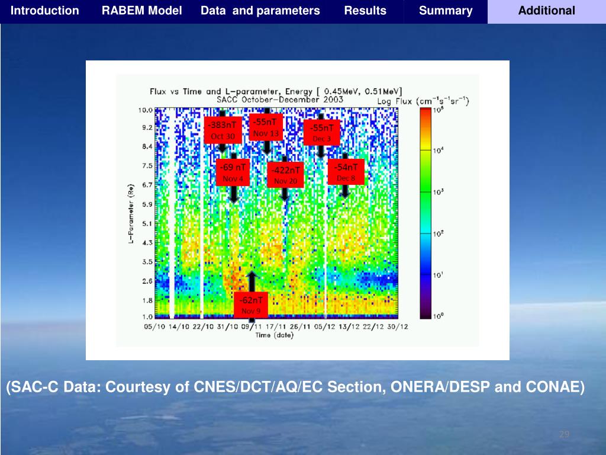Click the 'Time (date)' axis label
This screenshot has width=606, height=455.
coord(275,335)
